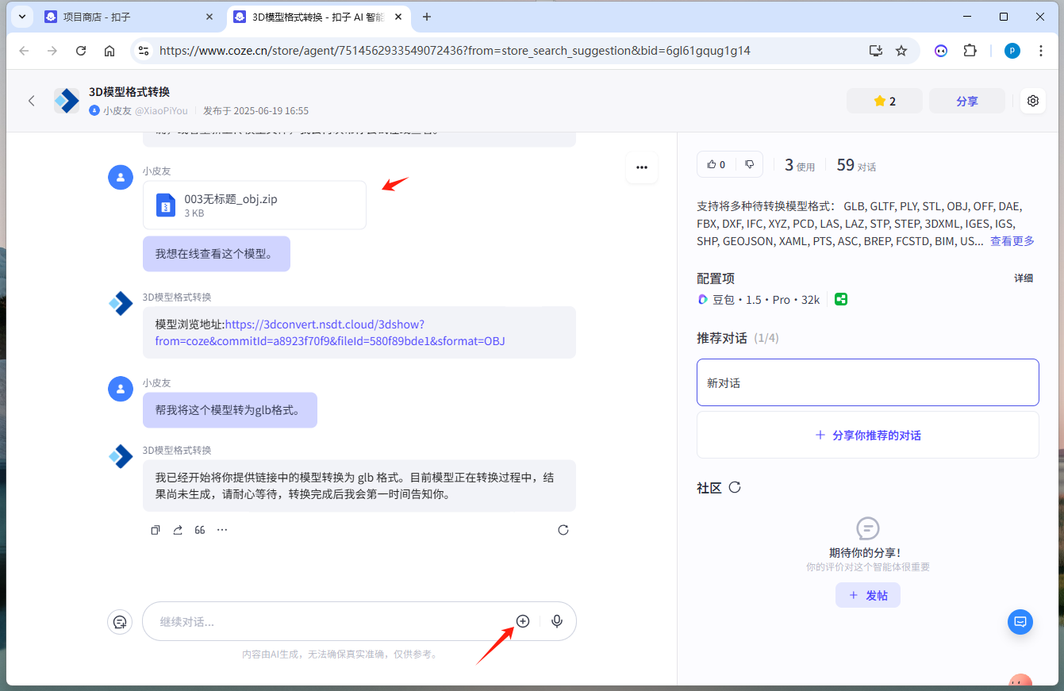Go back in browser history
This screenshot has width=1064, height=691.
[x=24, y=51]
